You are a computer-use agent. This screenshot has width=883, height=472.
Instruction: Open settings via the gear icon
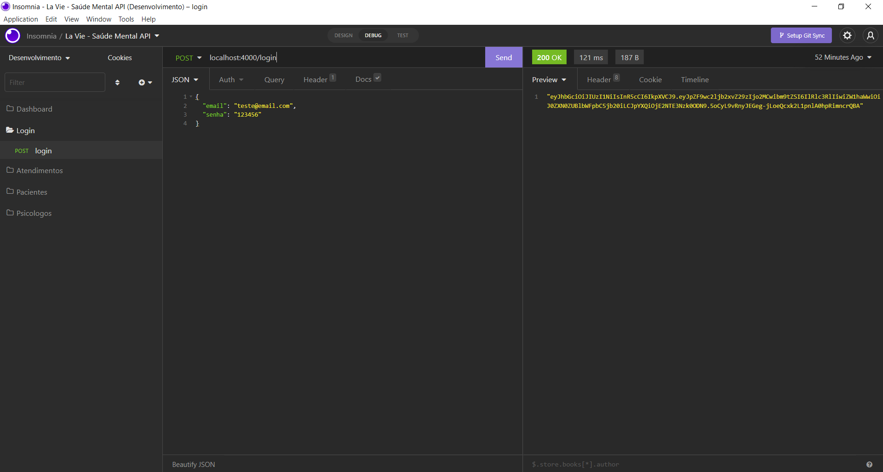(847, 35)
